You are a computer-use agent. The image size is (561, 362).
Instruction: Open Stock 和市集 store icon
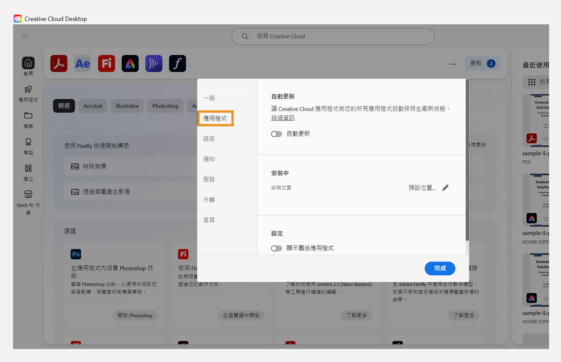pos(28,194)
